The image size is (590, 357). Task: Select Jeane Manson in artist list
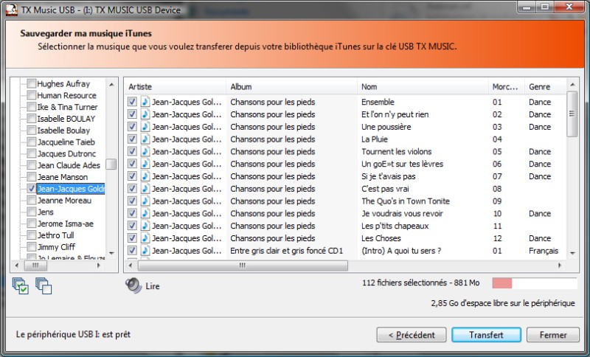[x=63, y=177]
